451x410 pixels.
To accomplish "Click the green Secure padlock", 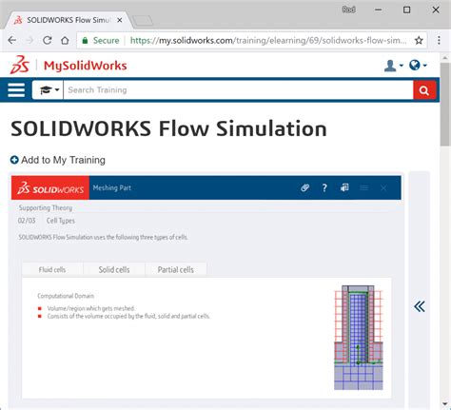I will click(x=85, y=41).
